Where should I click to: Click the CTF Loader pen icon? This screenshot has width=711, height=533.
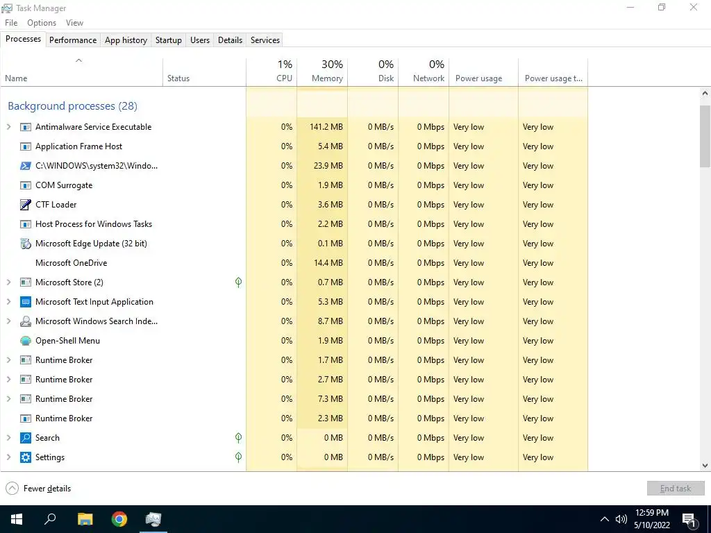[26, 205]
